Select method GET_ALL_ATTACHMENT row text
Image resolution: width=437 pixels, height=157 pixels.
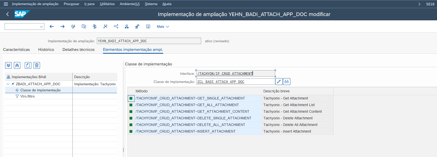[x=187, y=105]
